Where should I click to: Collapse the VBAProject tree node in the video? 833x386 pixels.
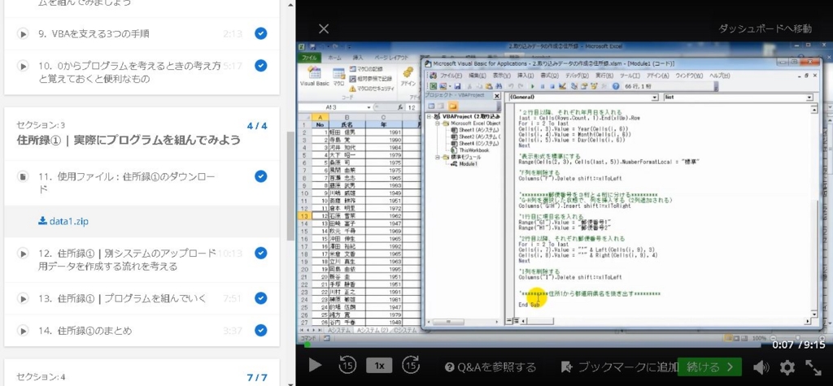[429, 117]
